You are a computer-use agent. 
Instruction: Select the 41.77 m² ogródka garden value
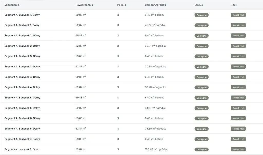pyautogui.click(x=155, y=25)
